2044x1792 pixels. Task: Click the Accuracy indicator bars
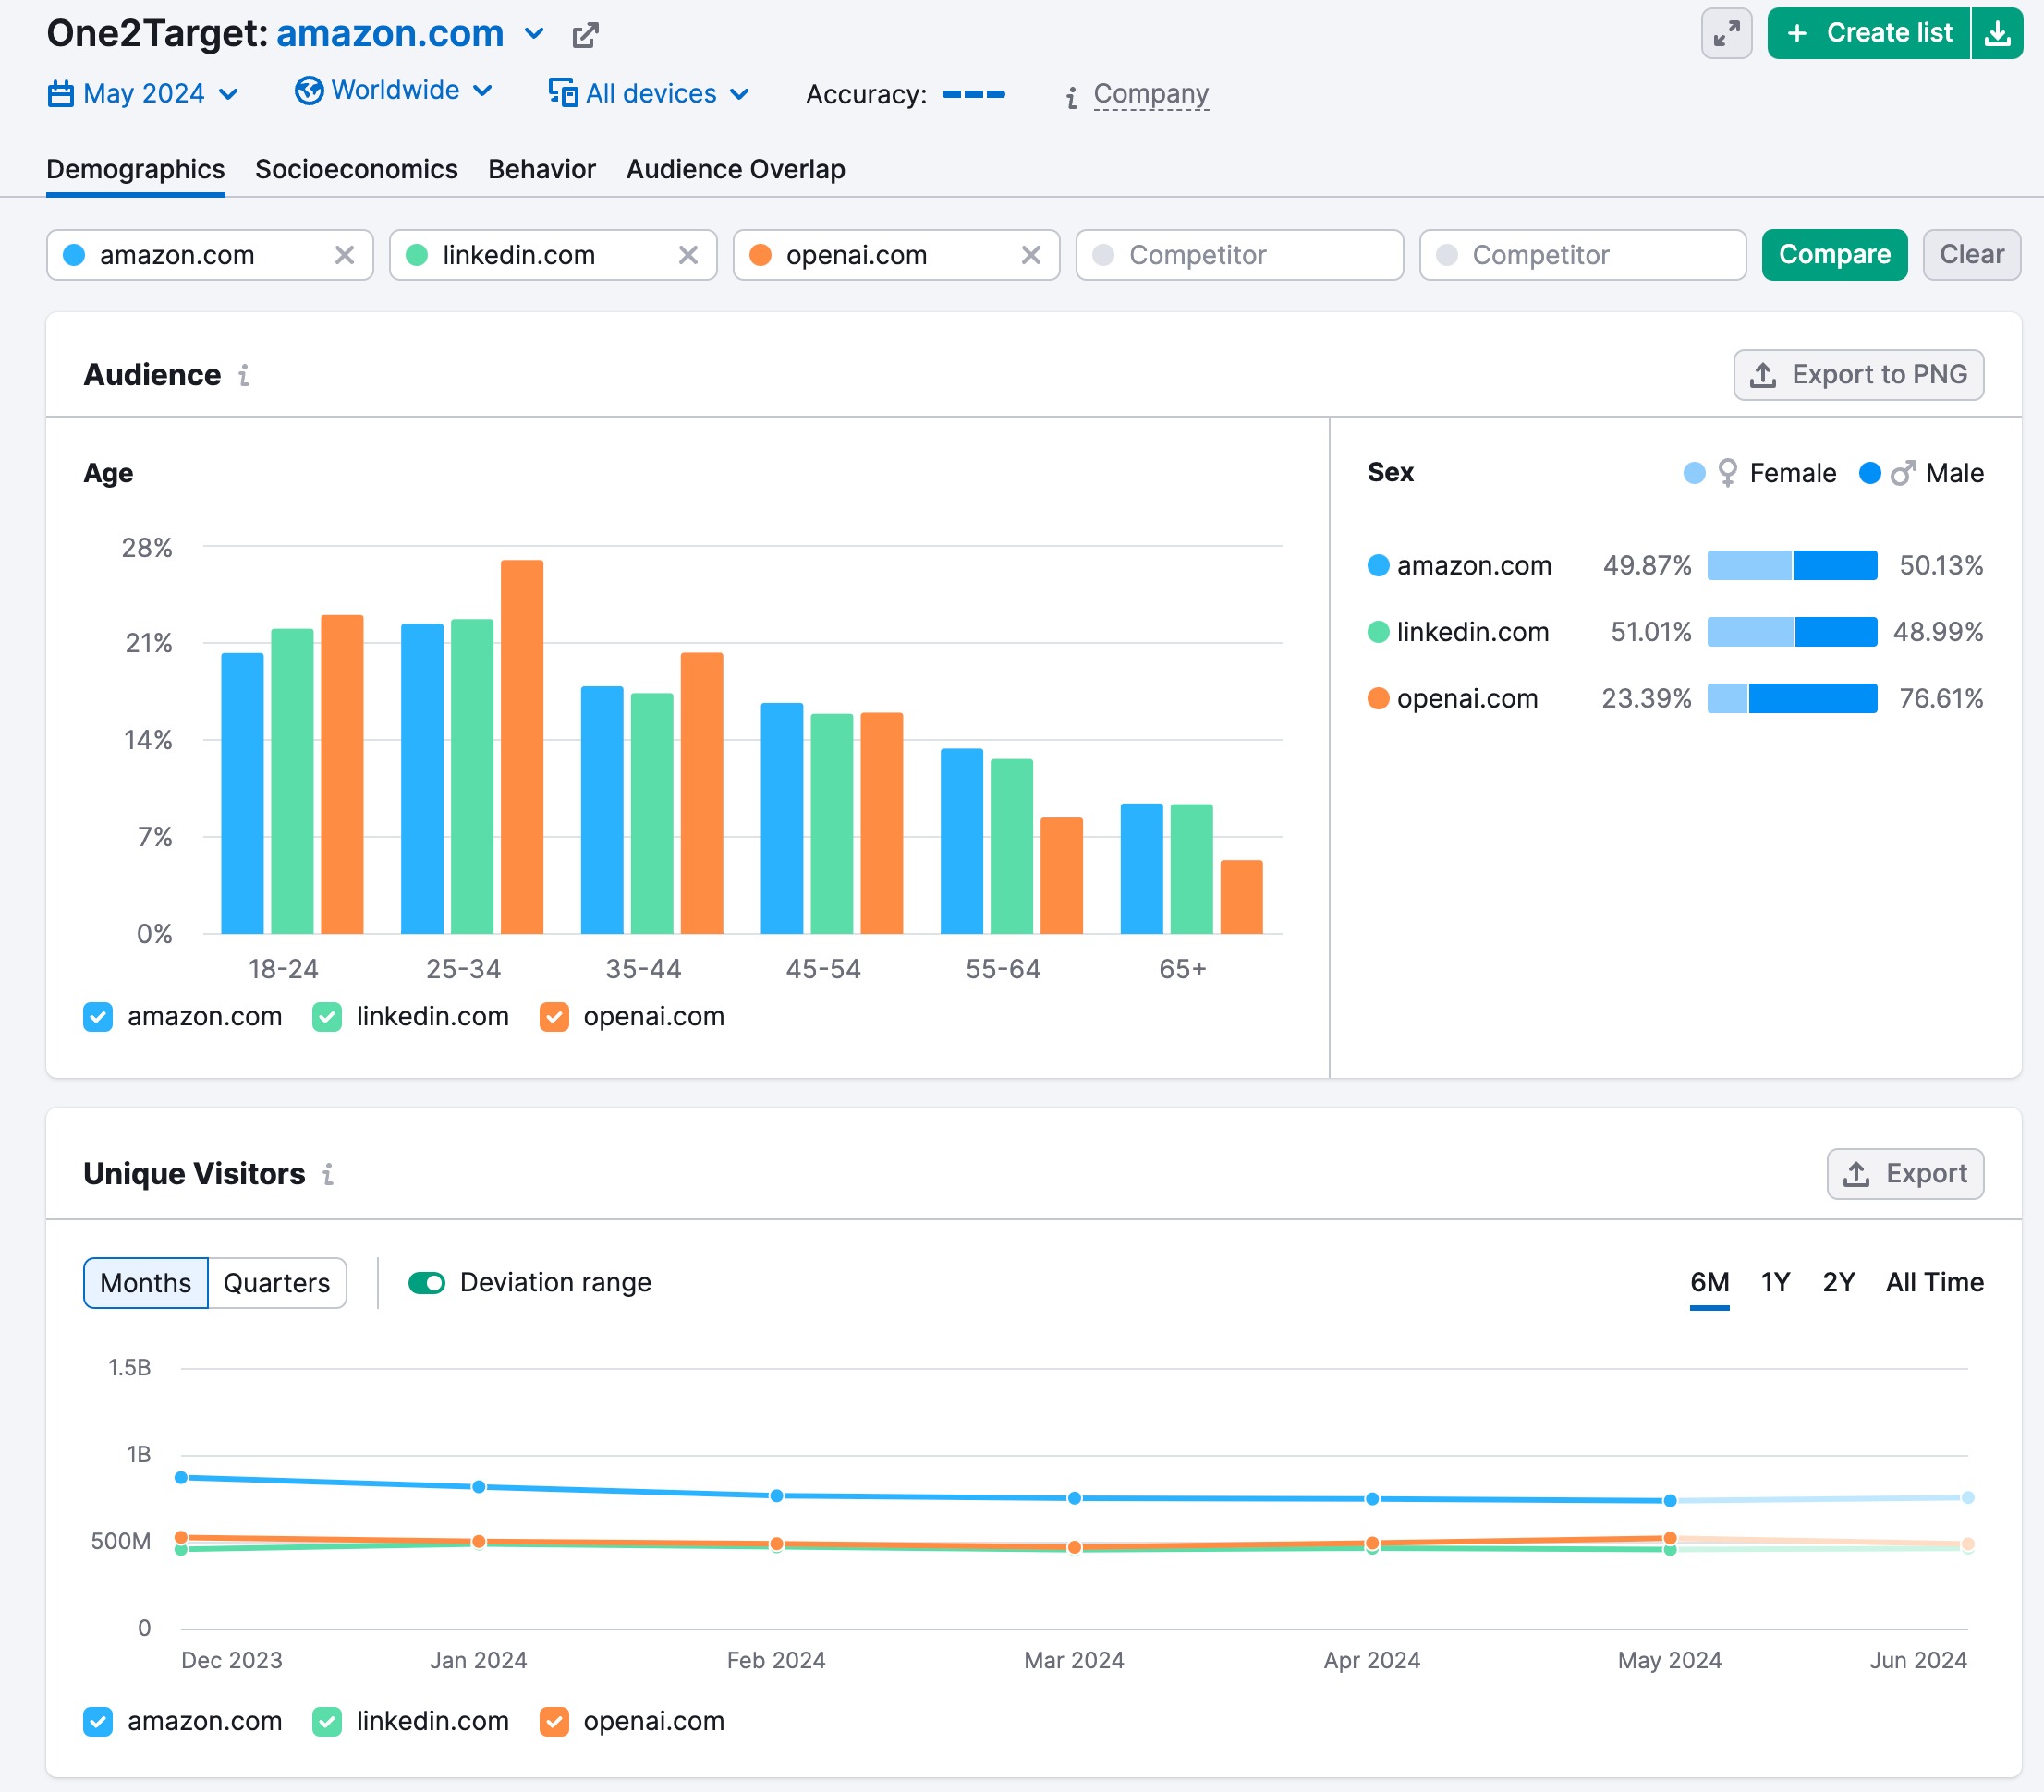click(973, 95)
